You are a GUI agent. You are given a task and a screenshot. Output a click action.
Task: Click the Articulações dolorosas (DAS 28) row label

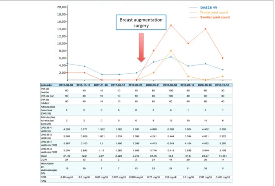tap(48, 110)
